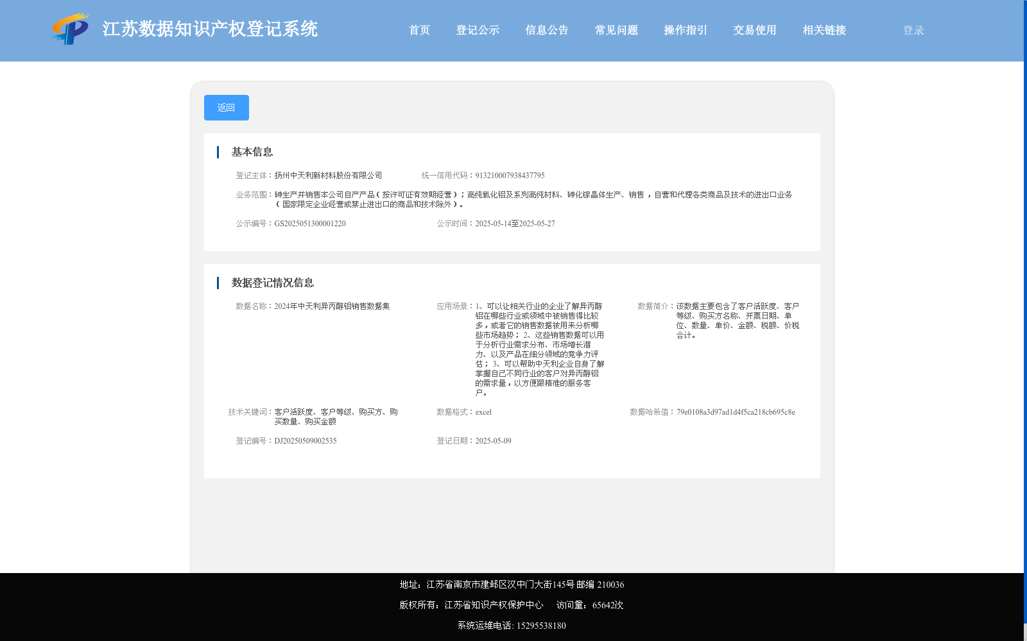Select hash value 79e0108a3d97ad1d4f5ca218cb695c8e
Screen dimensions: 1027x641
tap(736, 412)
